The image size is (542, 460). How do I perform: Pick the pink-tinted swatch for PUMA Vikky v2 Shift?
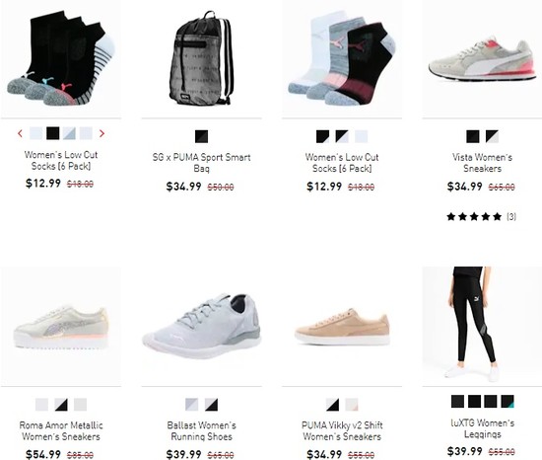pyautogui.click(x=352, y=405)
